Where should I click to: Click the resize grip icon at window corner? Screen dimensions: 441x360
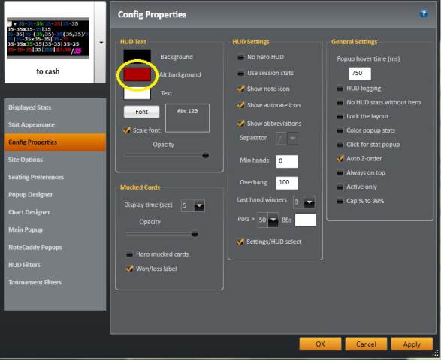(x=436, y=353)
